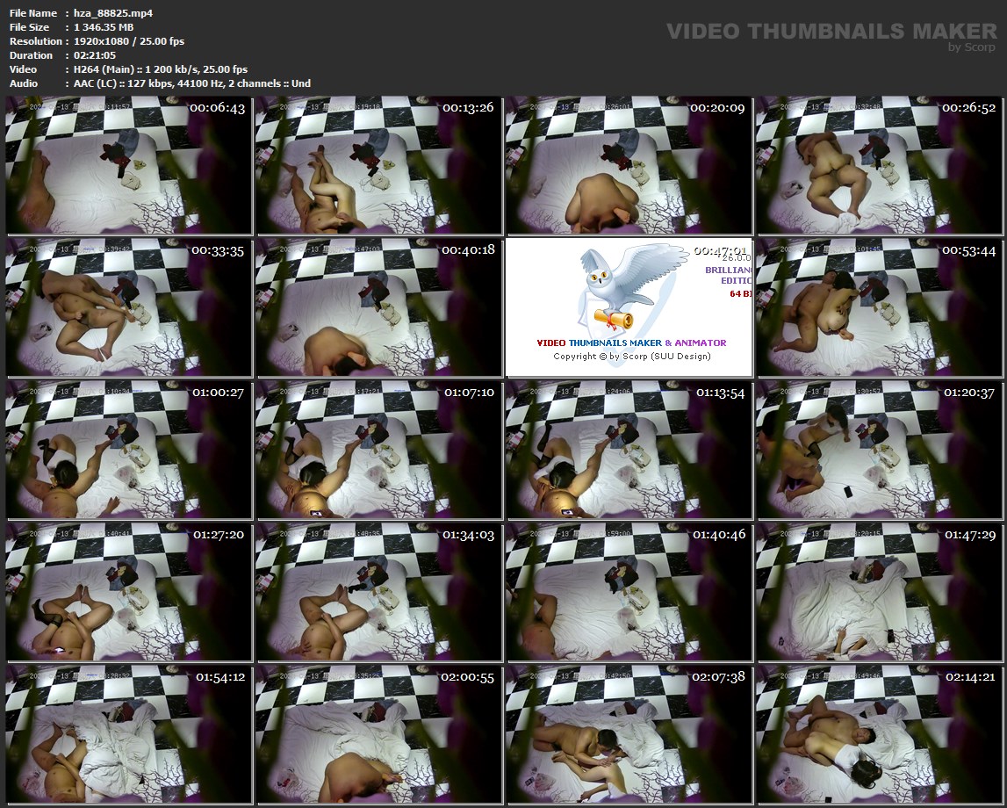This screenshot has width=1007, height=808.
Task: Select the frame timestamped 02:14:21
Action: [x=880, y=735]
